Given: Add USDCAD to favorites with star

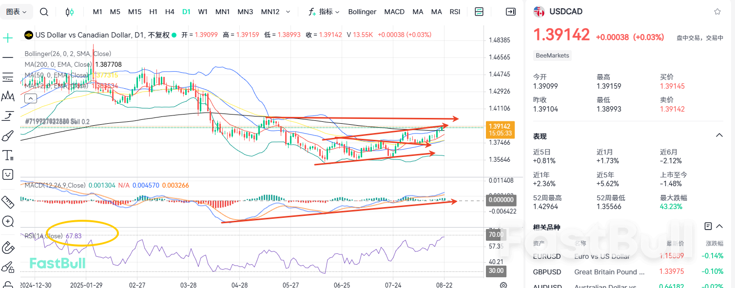Looking at the screenshot, I should click(x=717, y=12).
